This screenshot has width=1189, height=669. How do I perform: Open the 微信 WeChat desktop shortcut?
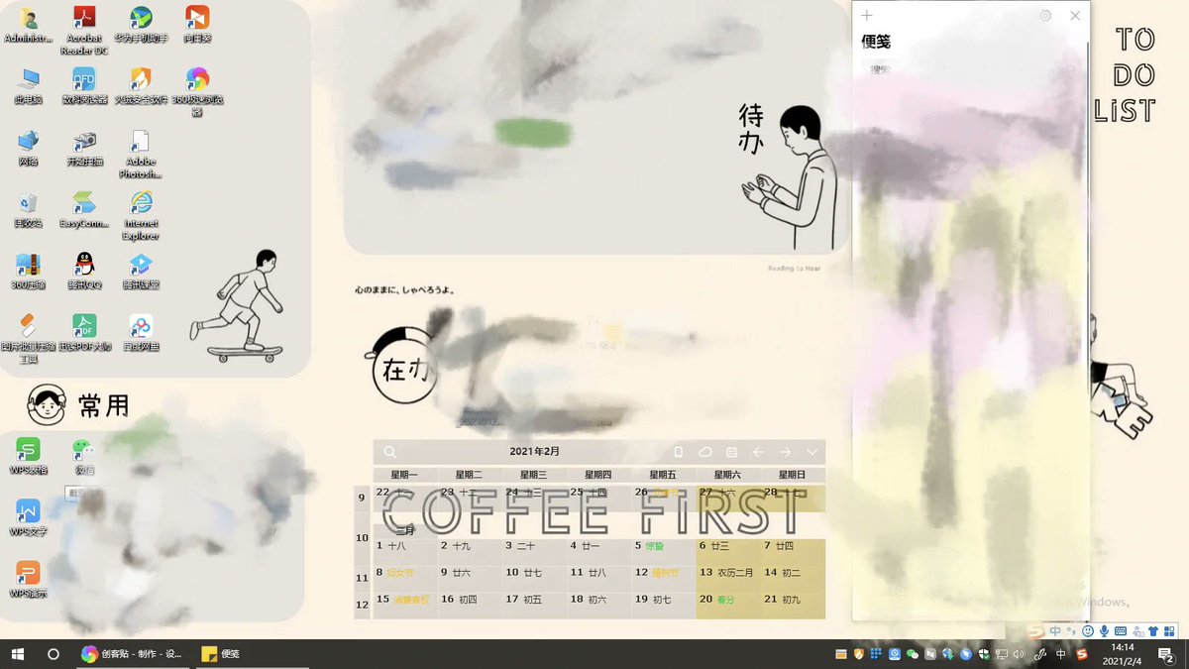click(x=84, y=456)
